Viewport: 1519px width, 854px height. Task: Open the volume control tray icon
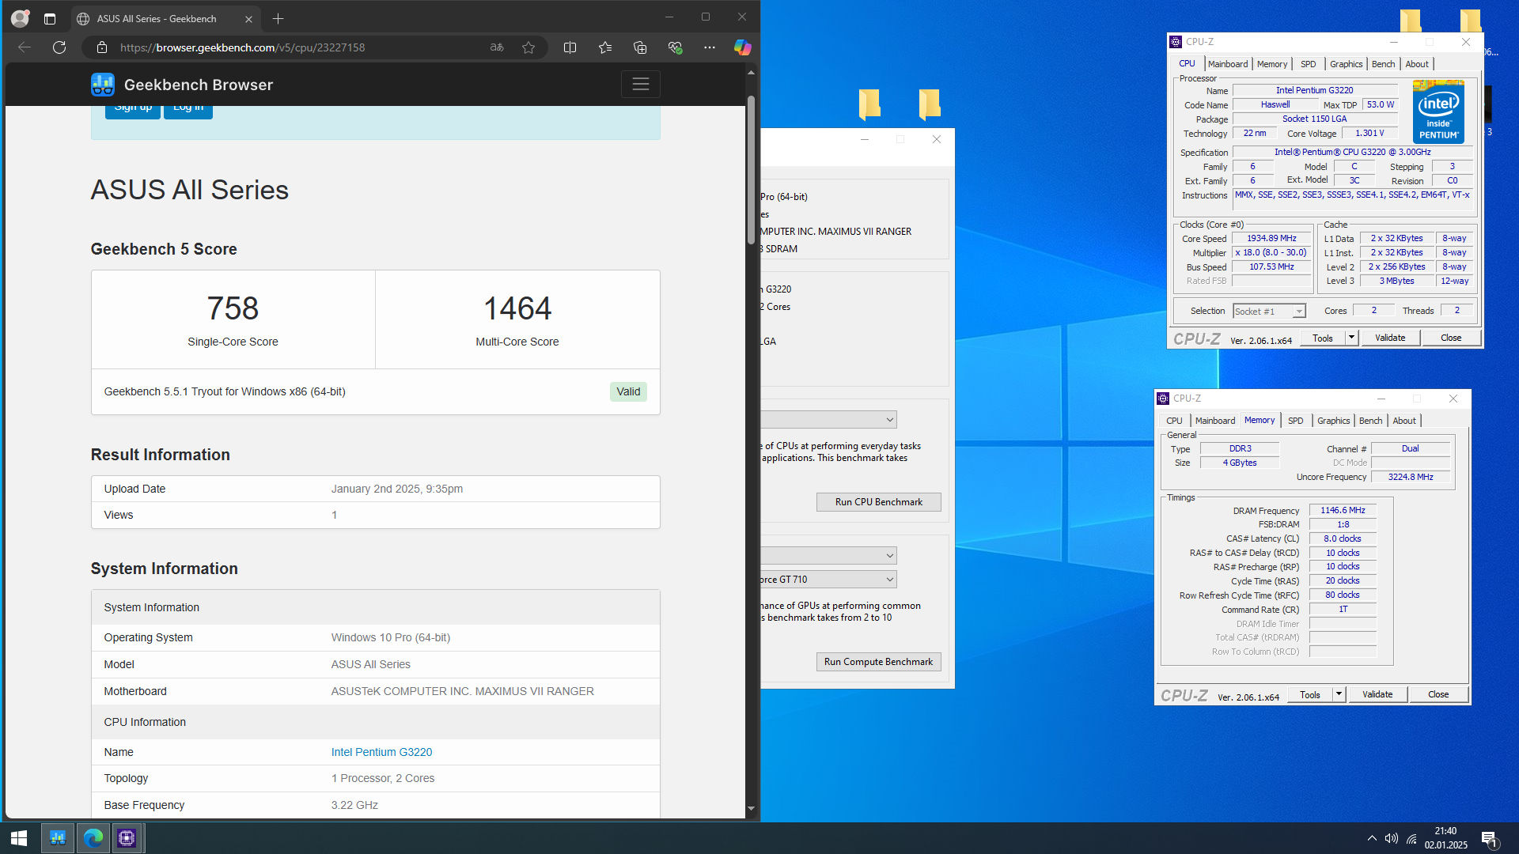[x=1392, y=838]
